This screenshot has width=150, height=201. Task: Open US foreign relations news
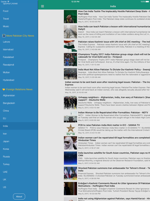tap(19, 187)
